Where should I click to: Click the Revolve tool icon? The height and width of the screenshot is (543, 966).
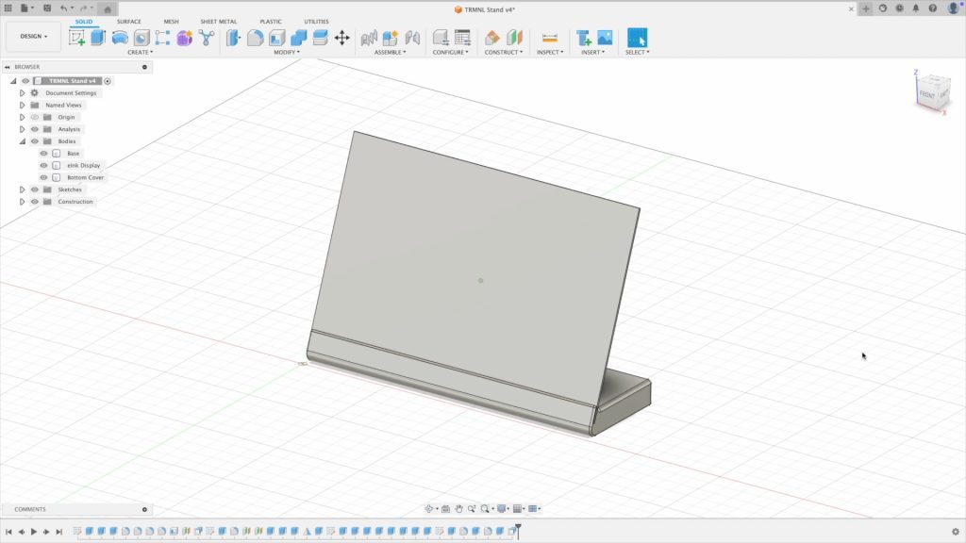[x=119, y=36]
